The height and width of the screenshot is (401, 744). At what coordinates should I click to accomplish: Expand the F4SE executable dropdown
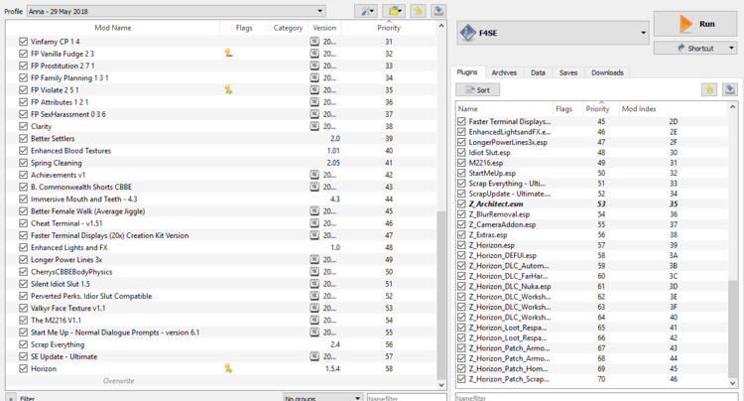[643, 33]
